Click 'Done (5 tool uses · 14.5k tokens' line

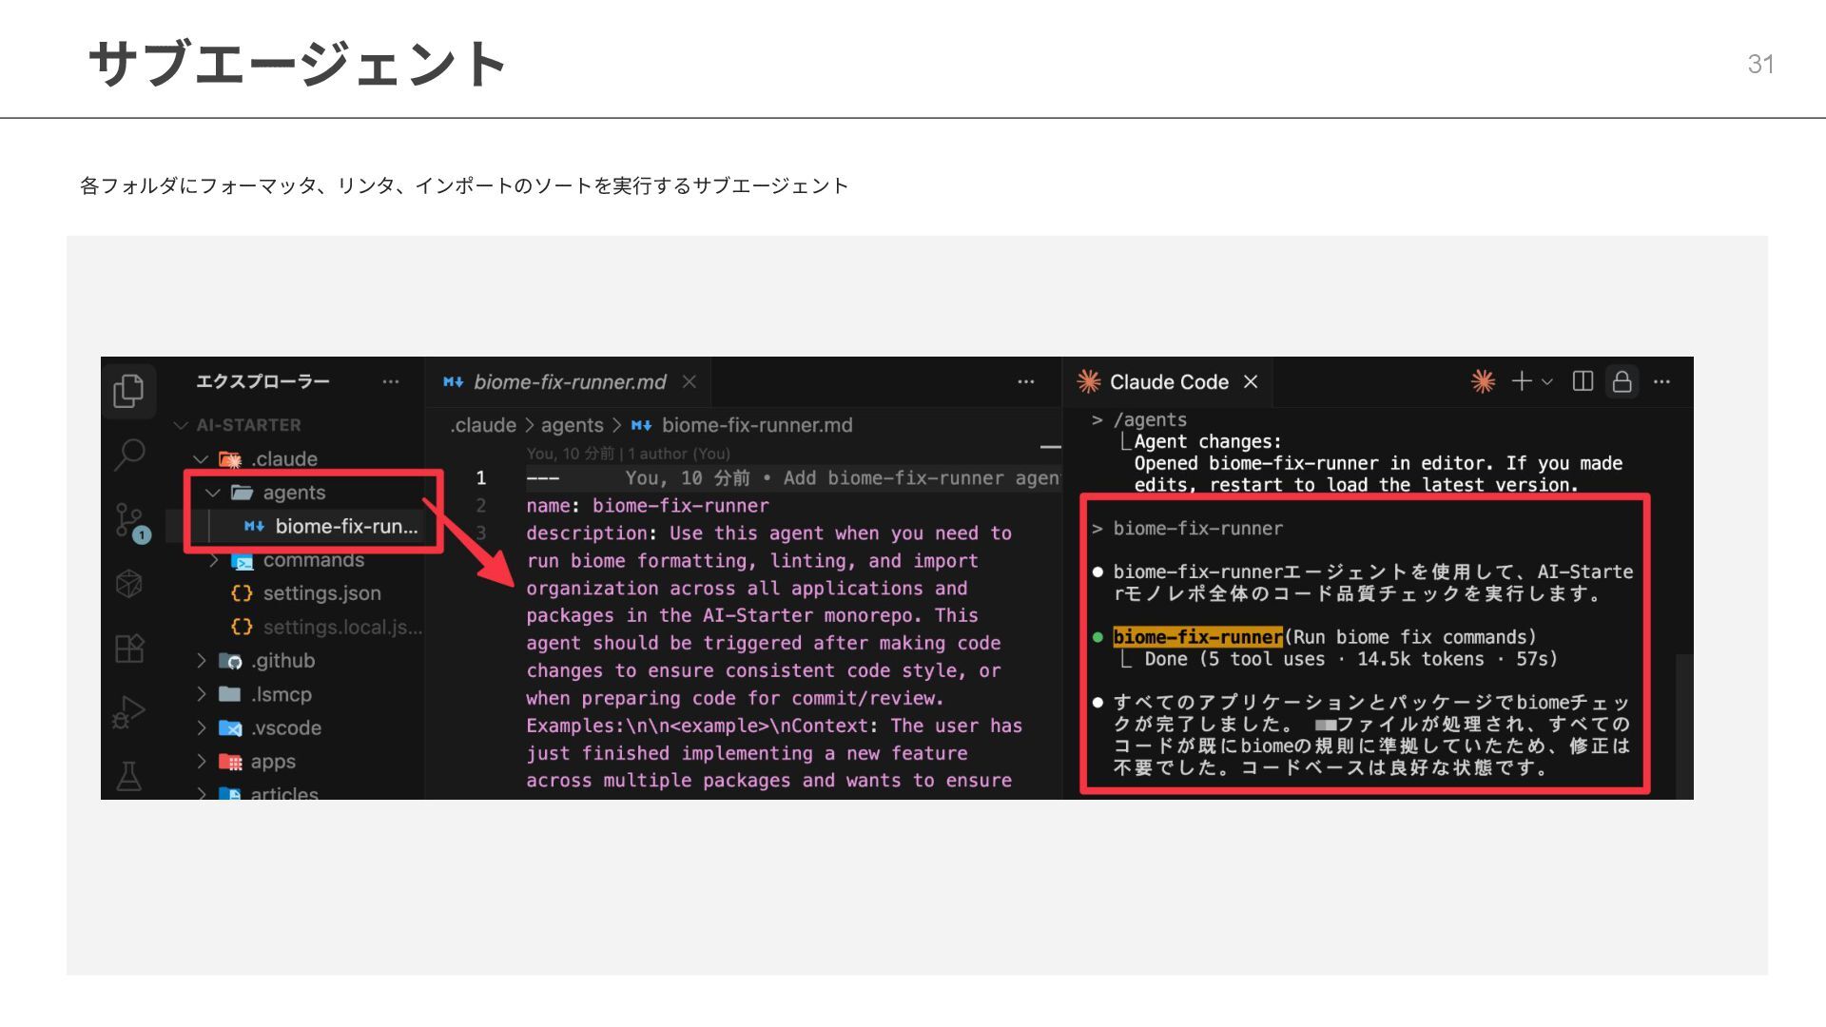(1350, 659)
